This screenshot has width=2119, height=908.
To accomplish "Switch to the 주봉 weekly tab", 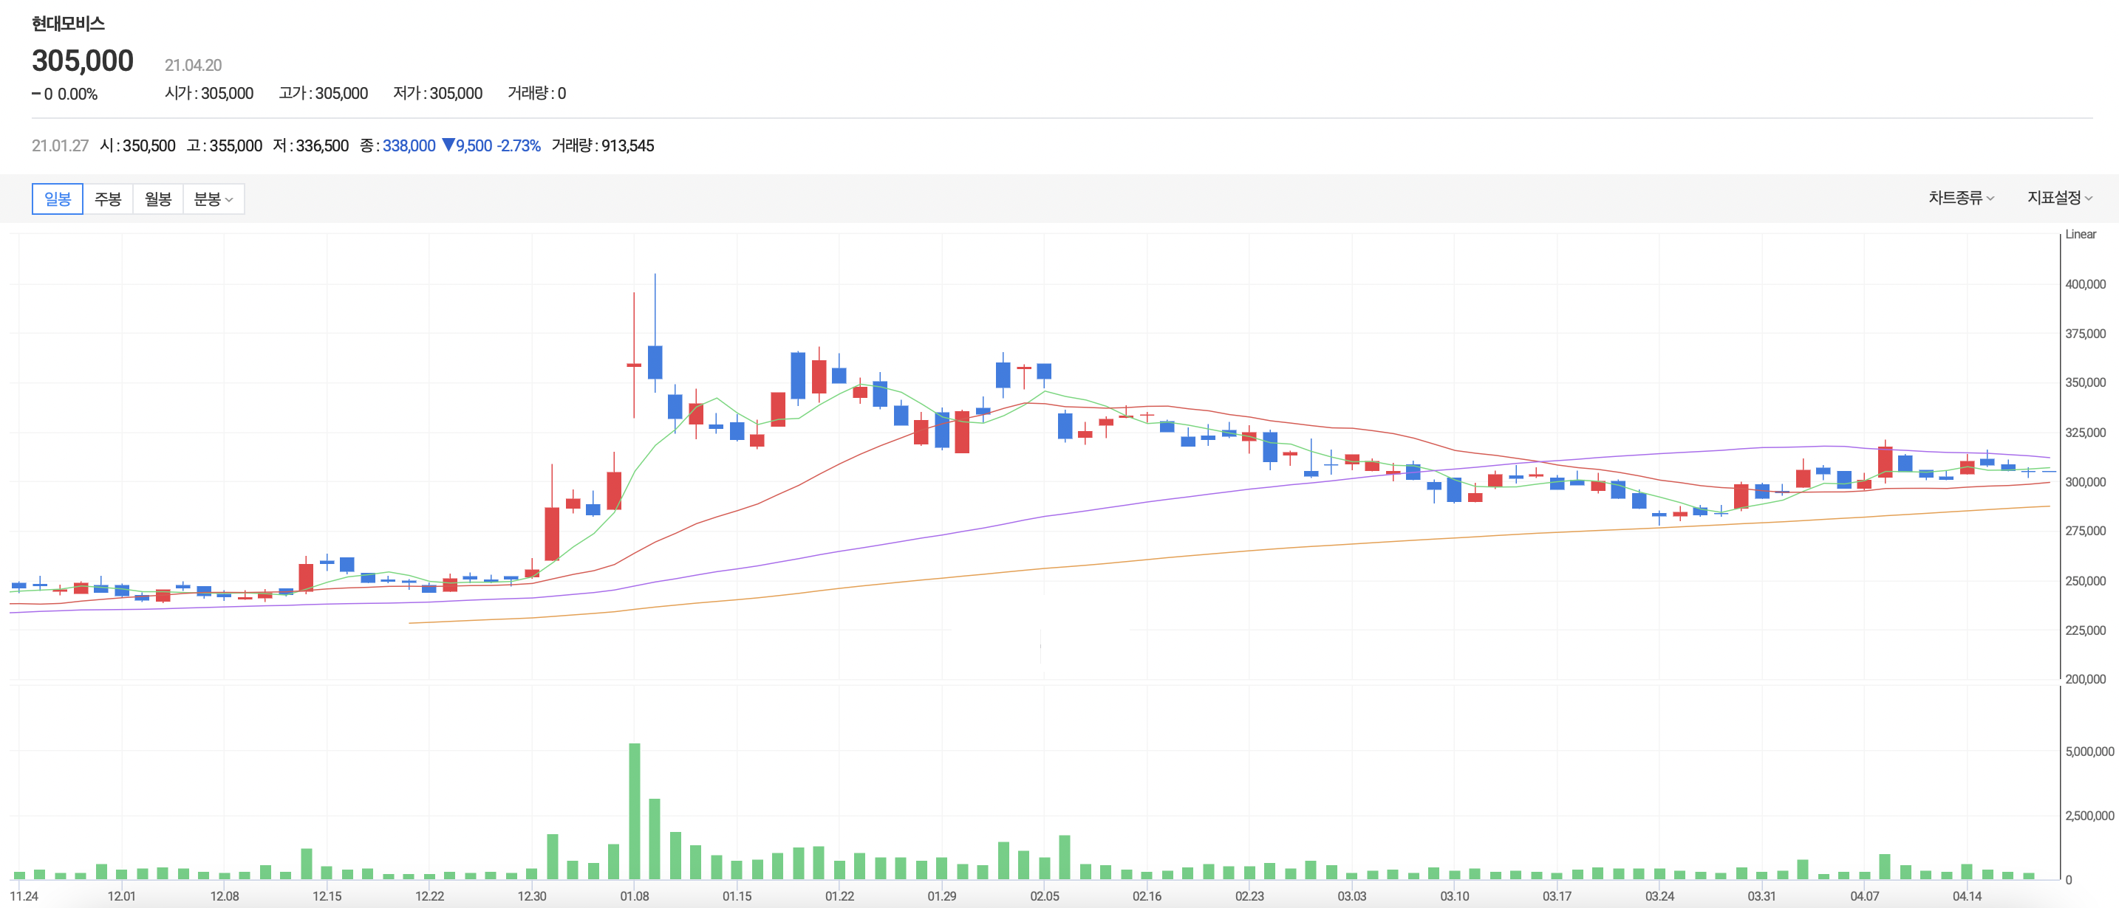I will pos(108,199).
